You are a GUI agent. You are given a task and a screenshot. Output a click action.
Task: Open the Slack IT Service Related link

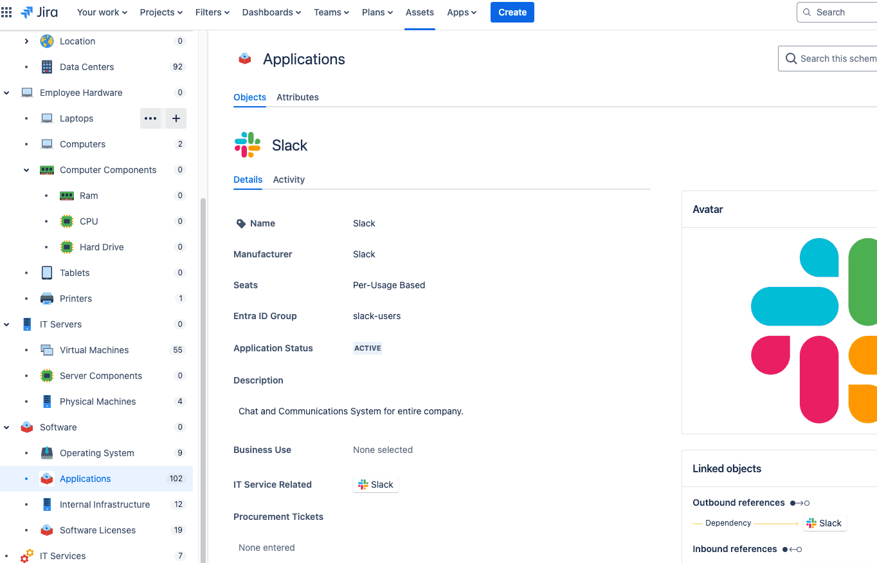point(375,485)
